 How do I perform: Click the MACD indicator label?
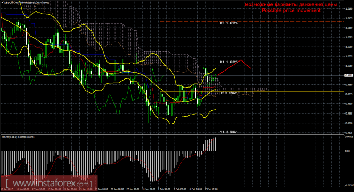point(18,137)
